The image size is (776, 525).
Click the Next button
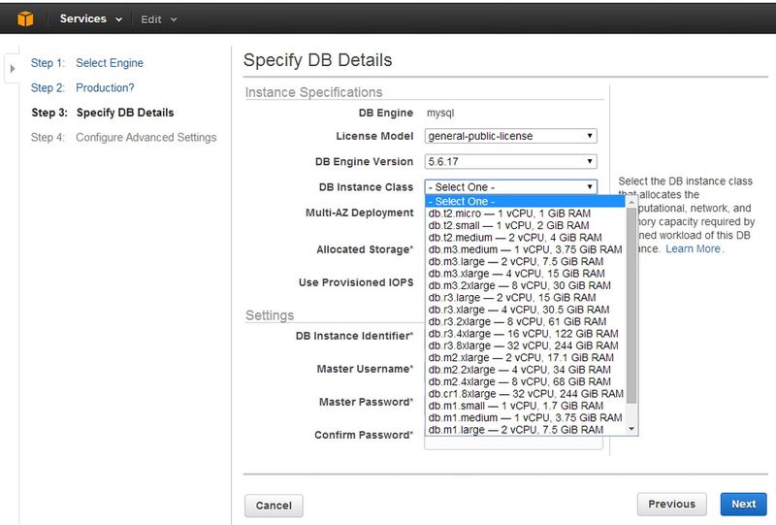coord(743,504)
